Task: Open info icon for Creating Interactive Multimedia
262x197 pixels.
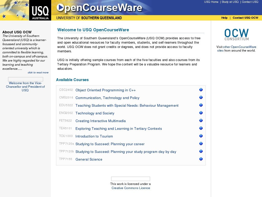Action: [201, 121]
